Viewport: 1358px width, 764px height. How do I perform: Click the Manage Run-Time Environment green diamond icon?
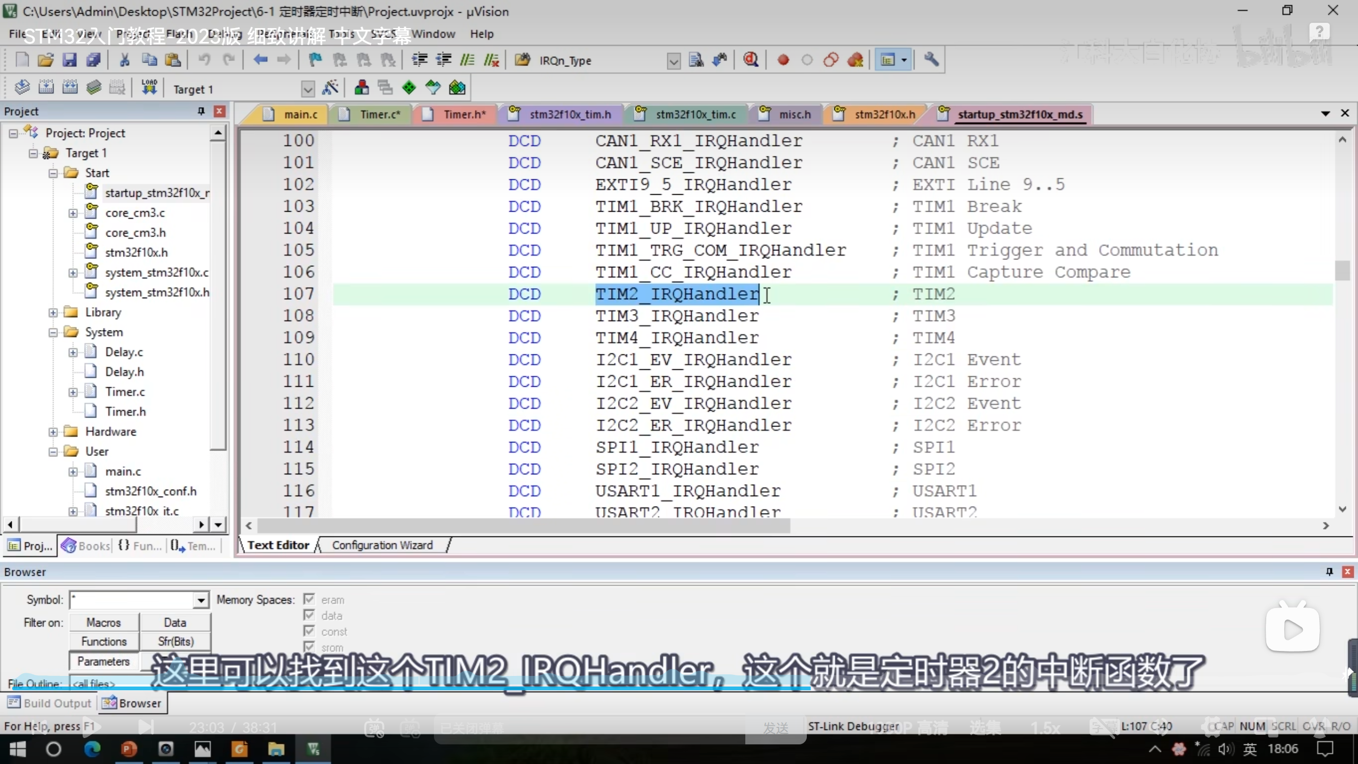(x=409, y=88)
